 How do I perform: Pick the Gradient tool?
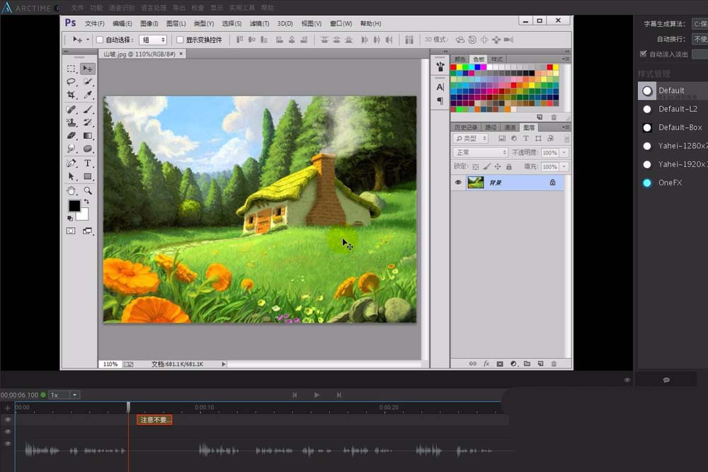(x=88, y=135)
